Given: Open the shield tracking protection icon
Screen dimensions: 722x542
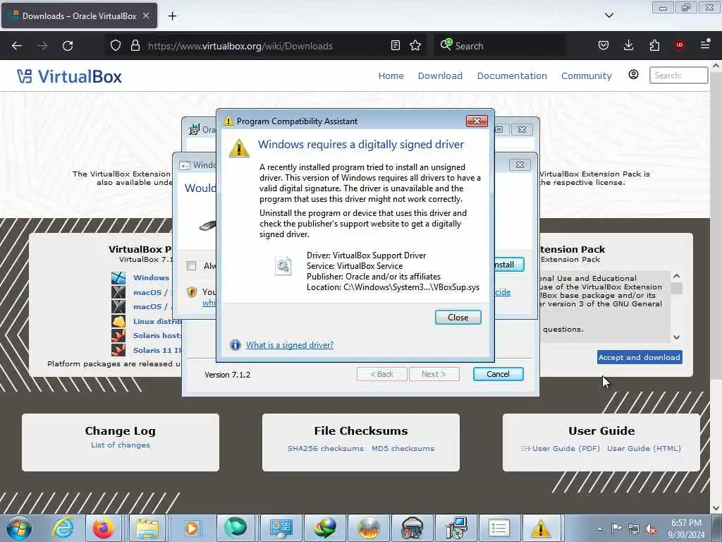Looking at the screenshot, I should pos(116,46).
